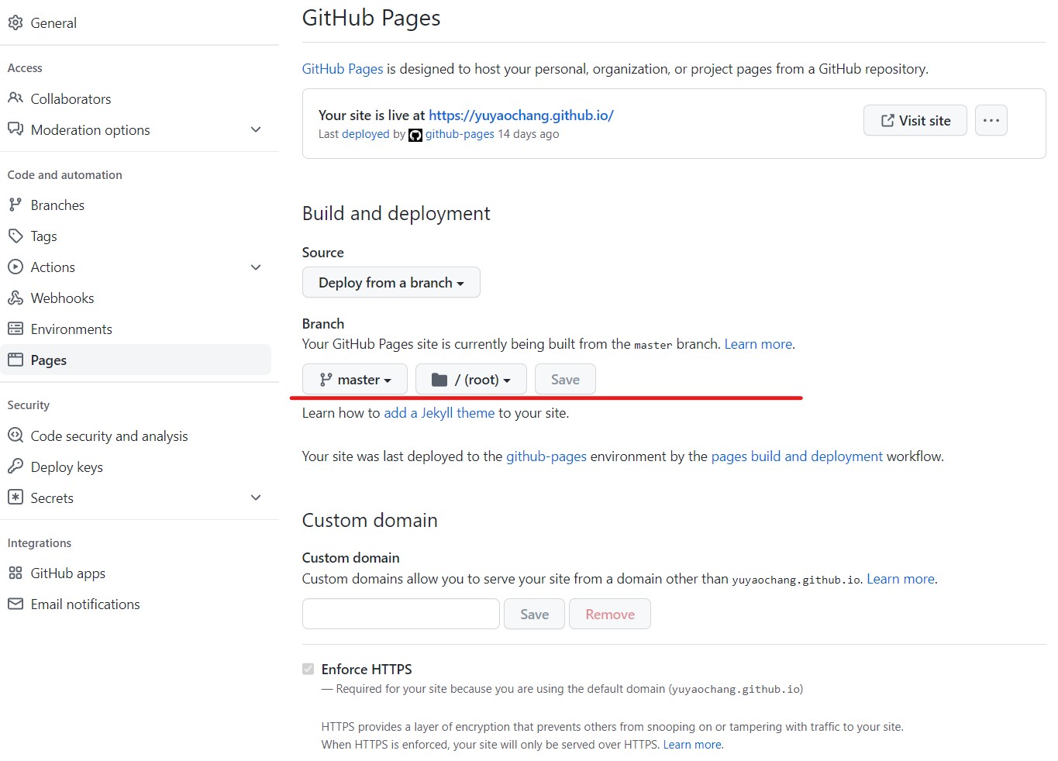Image resolution: width=1058 pixels, height=761 pixels.
Task: Click the Deploy keys key icon
Action: 15,467
